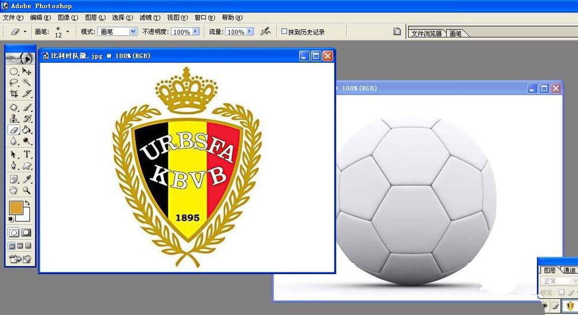The width and height of the screenshot is (578, 315).
Task: Toggle lock transparent pixels checkbox beside 锁定
Action: coord(561,292)
